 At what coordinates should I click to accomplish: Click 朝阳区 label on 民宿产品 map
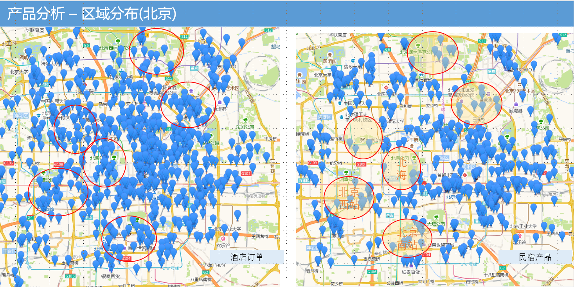click(x=469, y=166)
